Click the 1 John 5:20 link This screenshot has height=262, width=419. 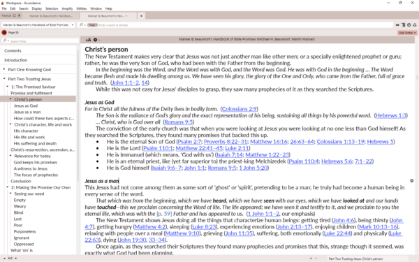tap(253, 168)
